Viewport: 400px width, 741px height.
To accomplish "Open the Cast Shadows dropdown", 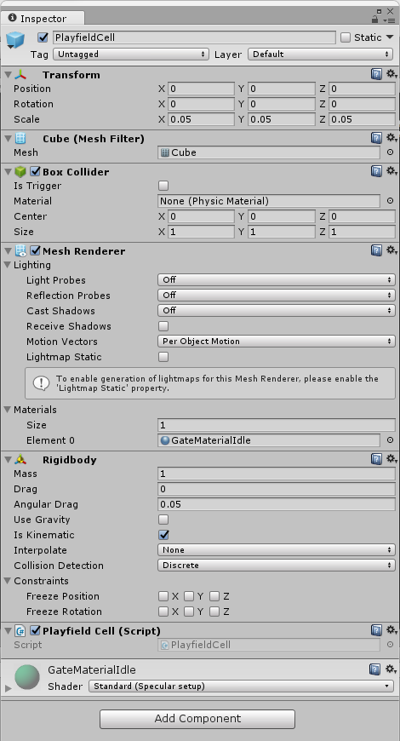I will (277, 311).
